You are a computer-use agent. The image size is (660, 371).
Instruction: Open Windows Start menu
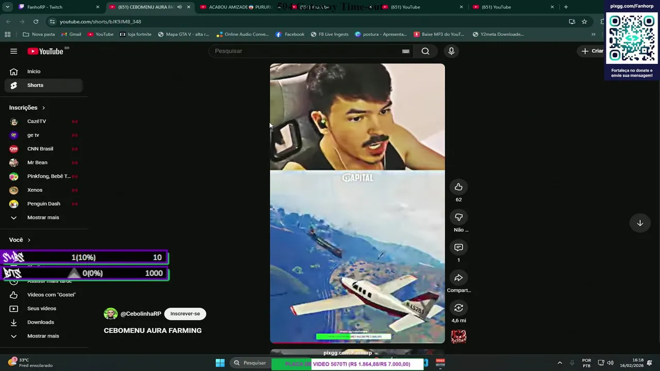pyautogui.click(x=220, y=363)
